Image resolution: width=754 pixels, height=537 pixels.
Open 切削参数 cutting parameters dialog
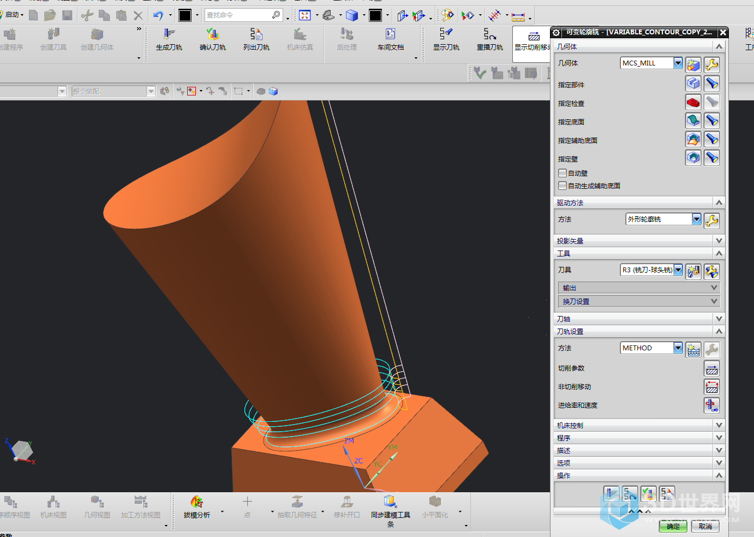tap(711, 369)
